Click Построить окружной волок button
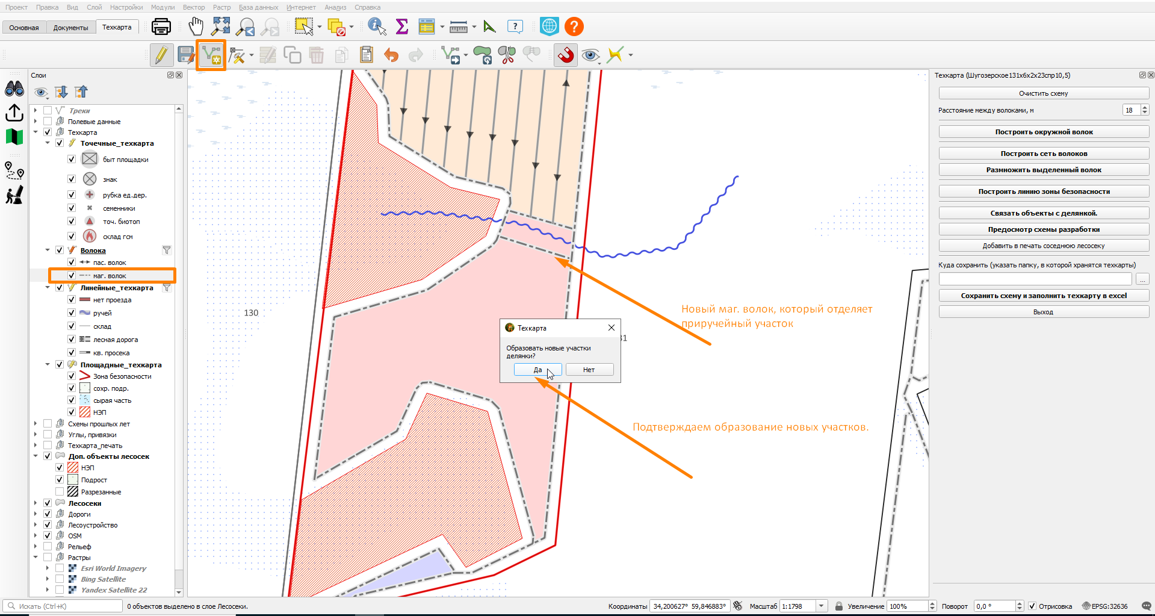Viewport: 1155px width, 616px height. point(1044,132)
